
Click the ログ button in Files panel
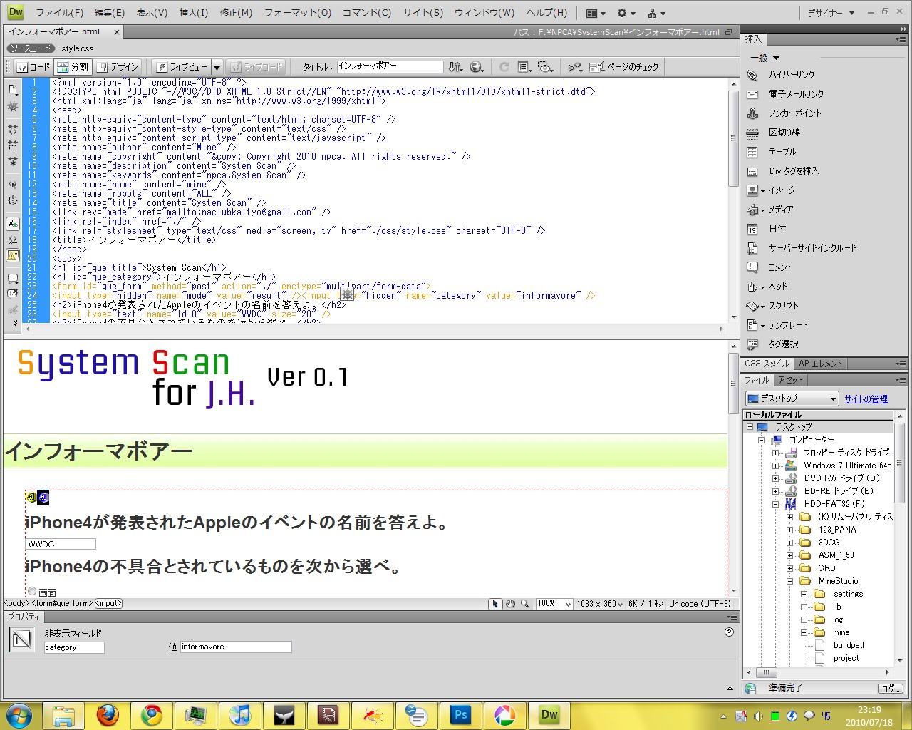pos(891,688)
